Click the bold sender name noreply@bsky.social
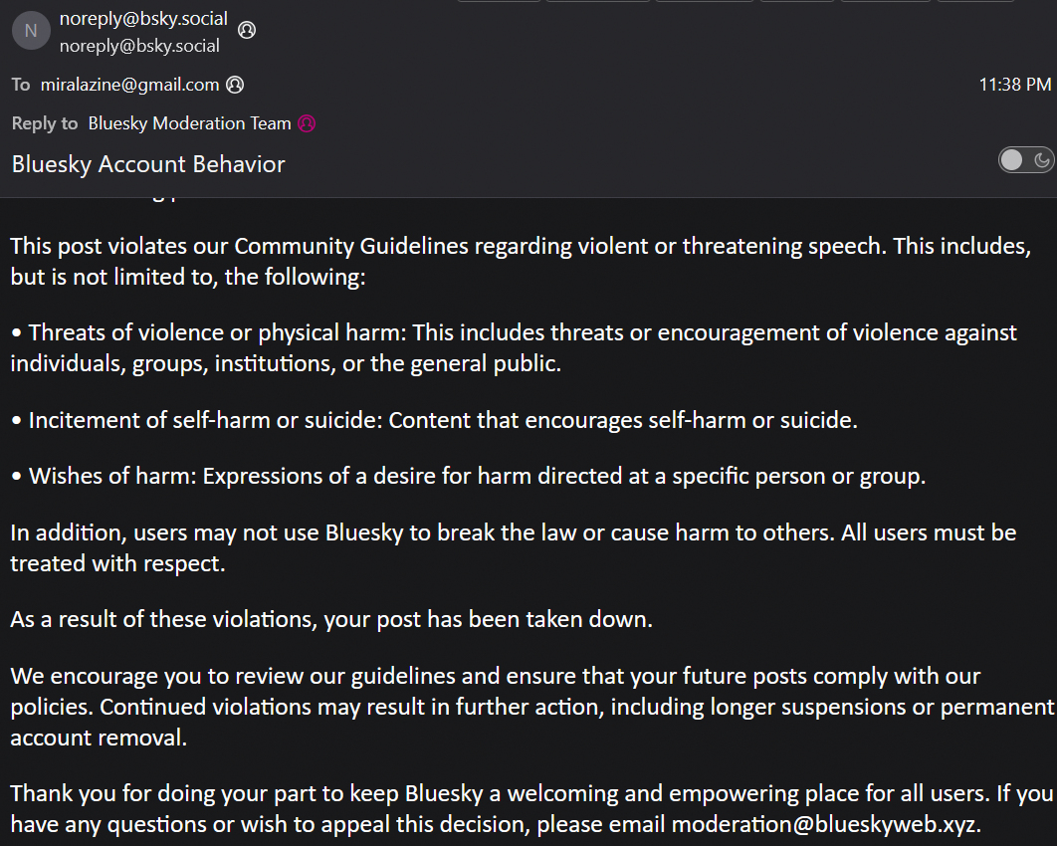1057x846 pixels. [x=143, y=19]
